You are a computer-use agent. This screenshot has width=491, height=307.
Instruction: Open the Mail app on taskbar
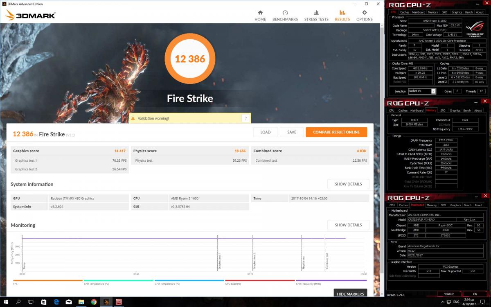coord(69,302)
